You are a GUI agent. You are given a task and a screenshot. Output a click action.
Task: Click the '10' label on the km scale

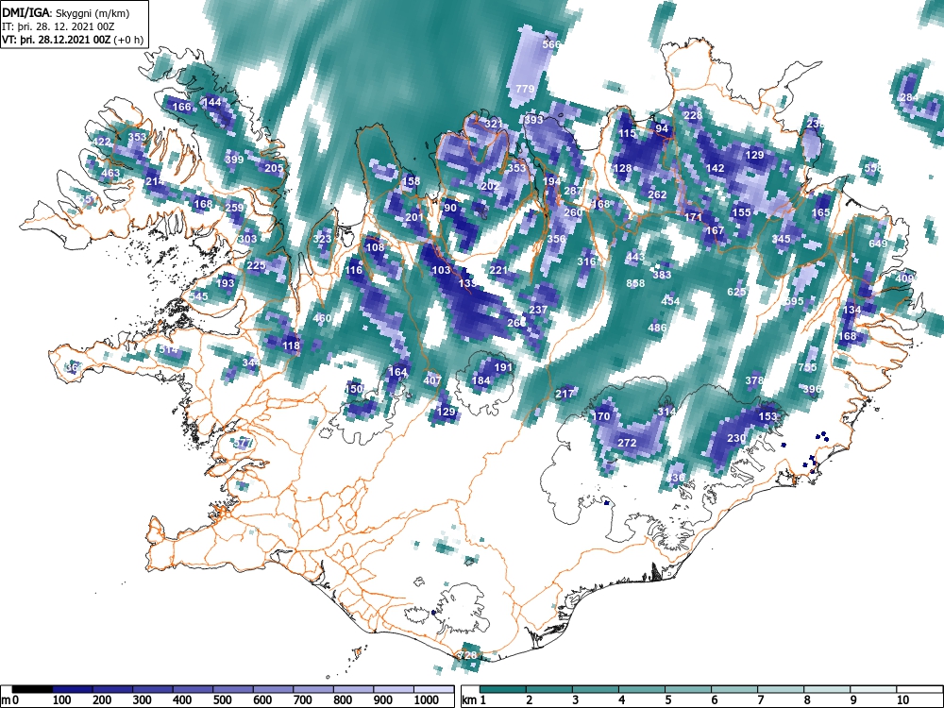[x=902, y=700]
